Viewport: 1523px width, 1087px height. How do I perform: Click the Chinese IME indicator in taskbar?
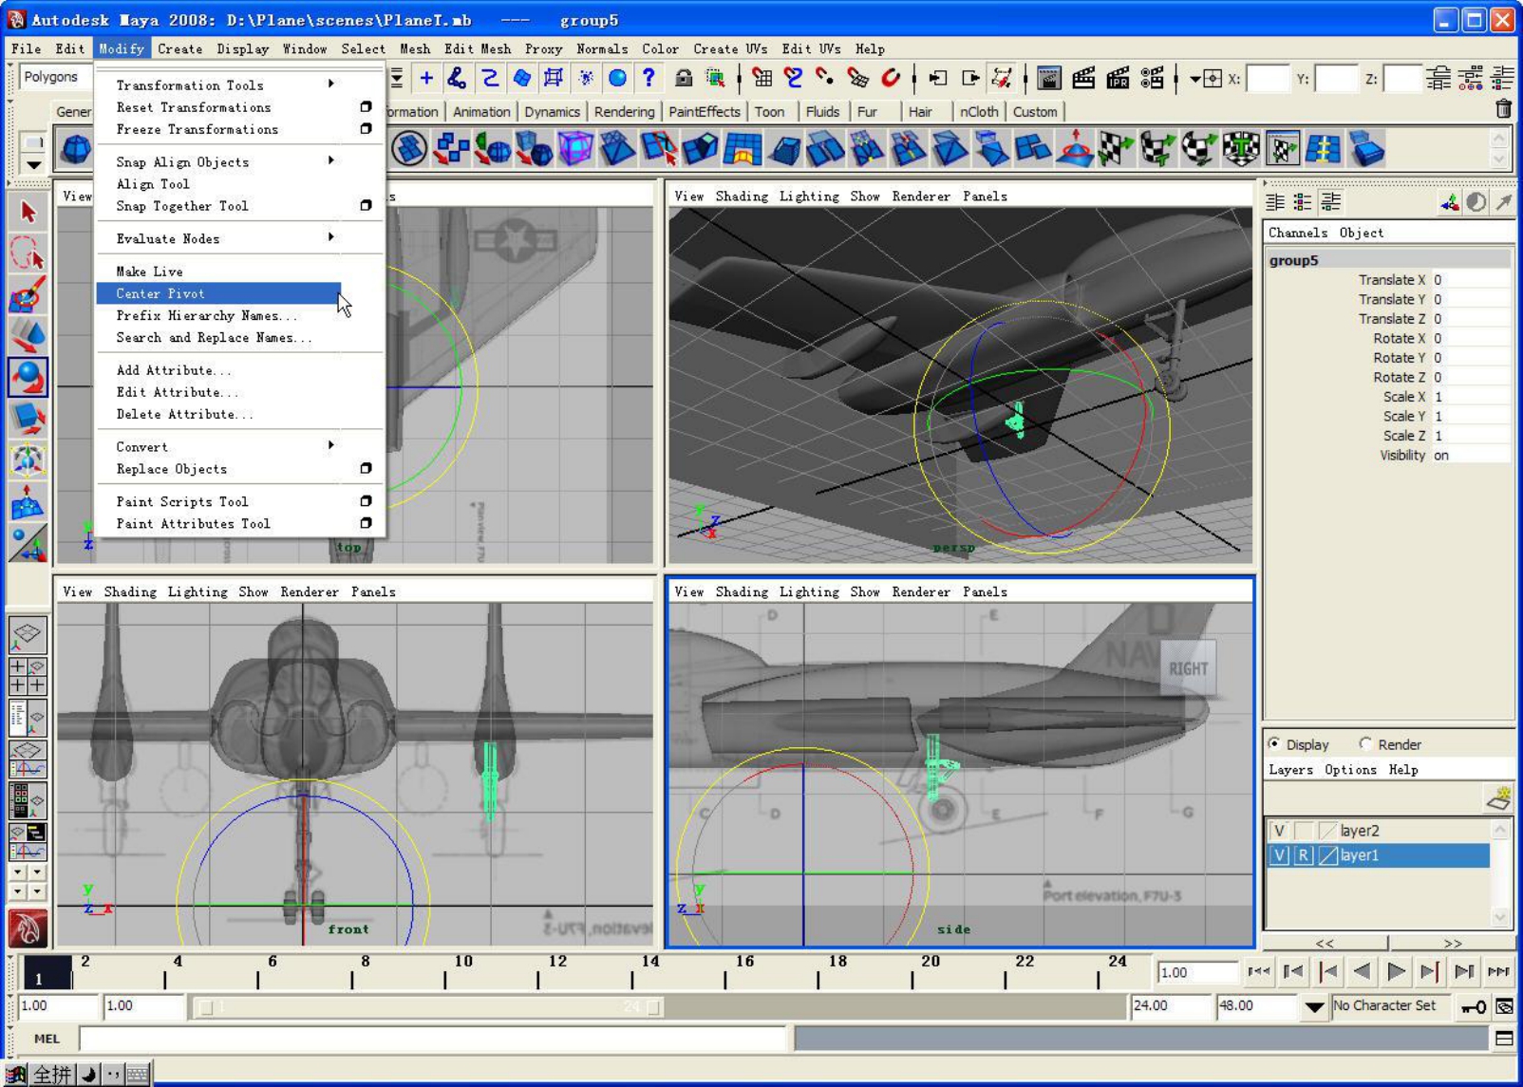tap(53, 1074)
